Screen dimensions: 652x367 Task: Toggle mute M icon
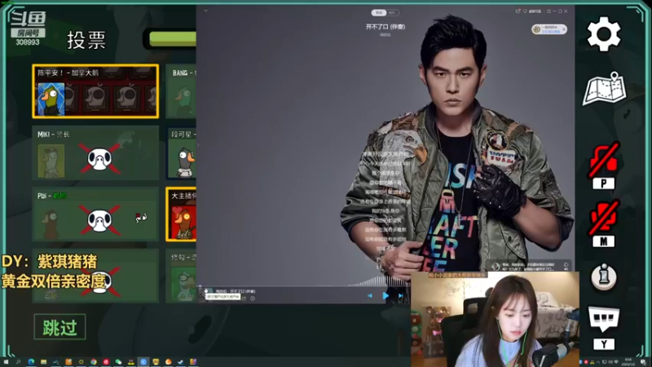coord(604,223)
